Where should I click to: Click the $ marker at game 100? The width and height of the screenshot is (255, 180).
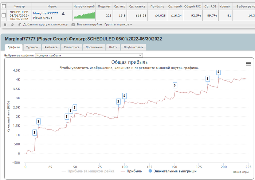coord(125,96)
